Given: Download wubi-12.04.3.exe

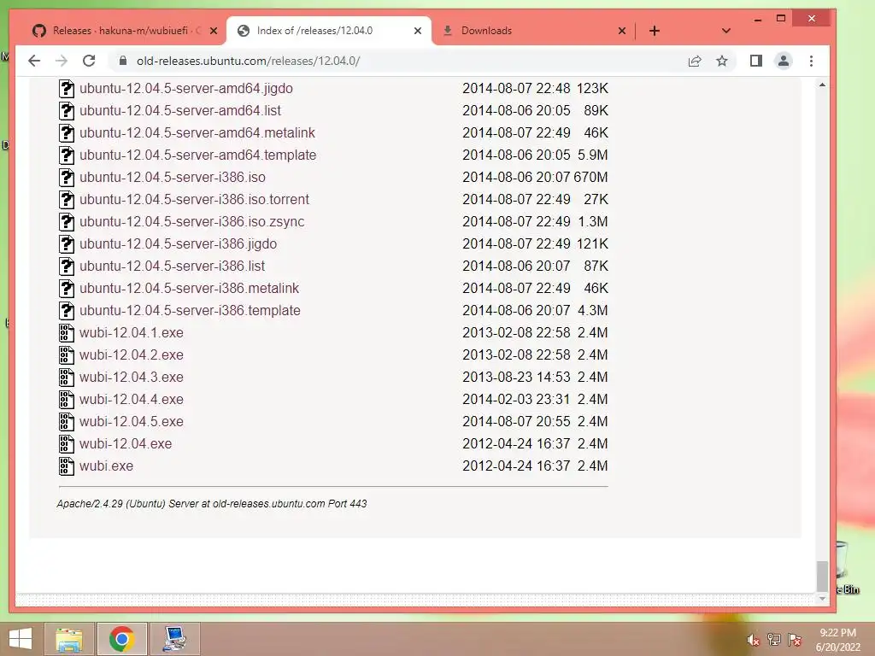Looking at the screenshot, I should (131, 377).
